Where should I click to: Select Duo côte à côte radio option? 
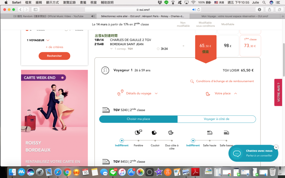[172, 140]
